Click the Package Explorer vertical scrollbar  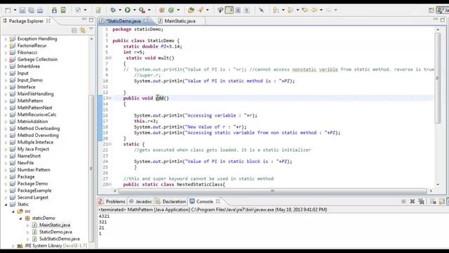[91, 169]
